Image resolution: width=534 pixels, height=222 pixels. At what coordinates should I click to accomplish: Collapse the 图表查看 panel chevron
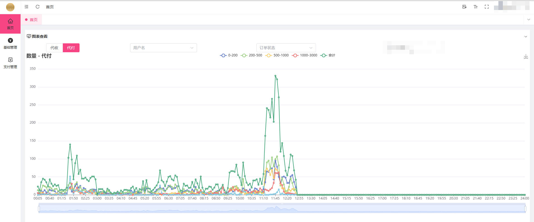point(525,37)
